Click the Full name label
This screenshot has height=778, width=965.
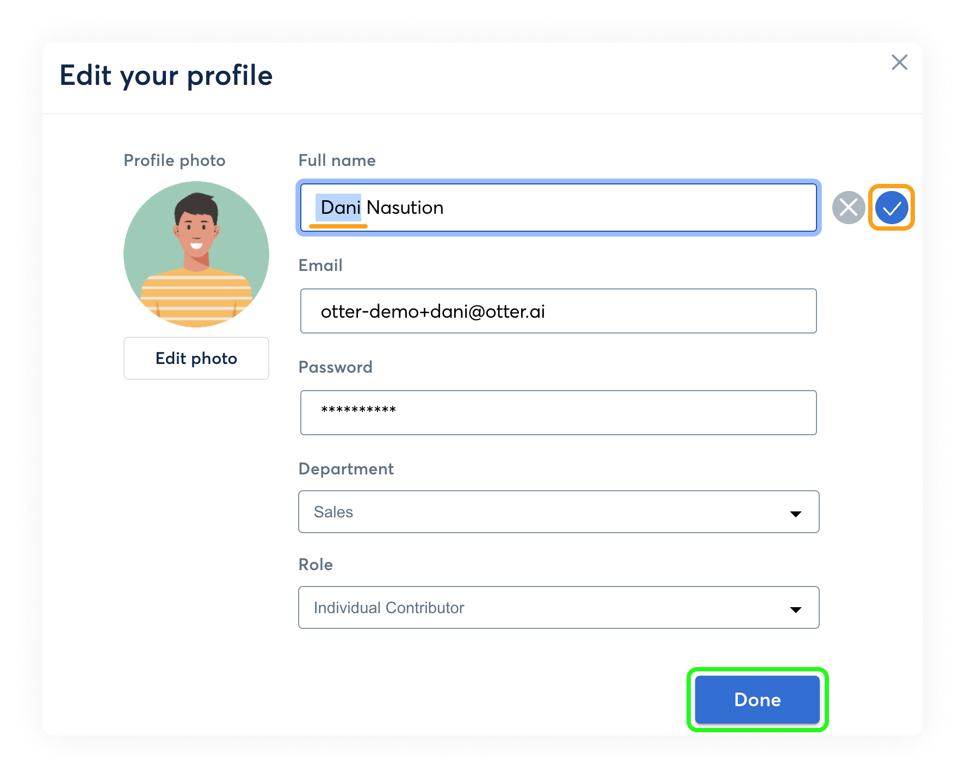click(x=337, y=160)
